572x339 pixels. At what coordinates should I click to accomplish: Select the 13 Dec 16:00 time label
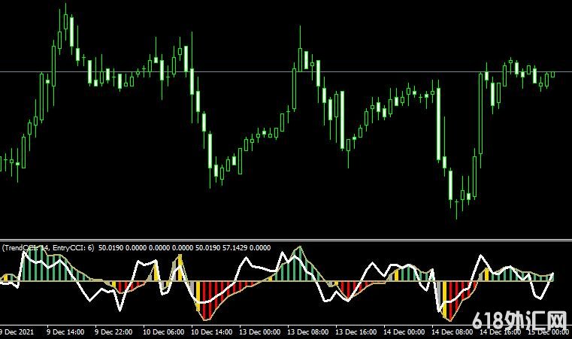click(x=356, y=331)
